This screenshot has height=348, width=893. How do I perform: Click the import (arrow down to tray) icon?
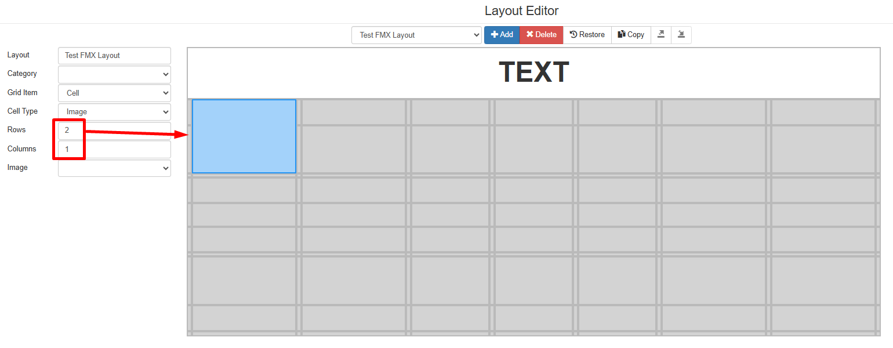point(681,35)
